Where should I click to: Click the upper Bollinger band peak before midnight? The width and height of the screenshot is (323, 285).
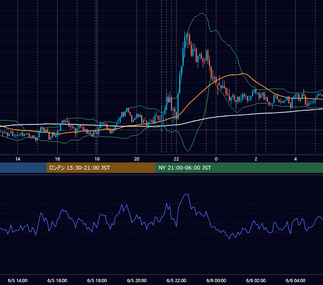(x=202, y=13)
